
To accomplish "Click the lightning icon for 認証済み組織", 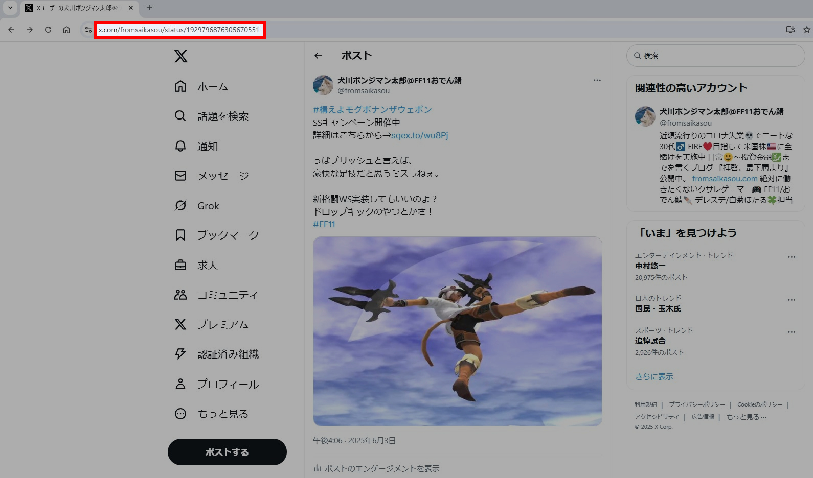I will click(180, 354).
